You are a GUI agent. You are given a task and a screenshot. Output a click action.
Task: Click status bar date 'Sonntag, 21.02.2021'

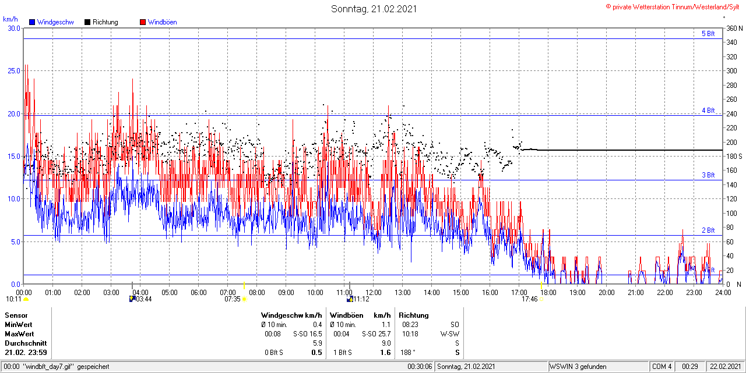coord(466,367)
